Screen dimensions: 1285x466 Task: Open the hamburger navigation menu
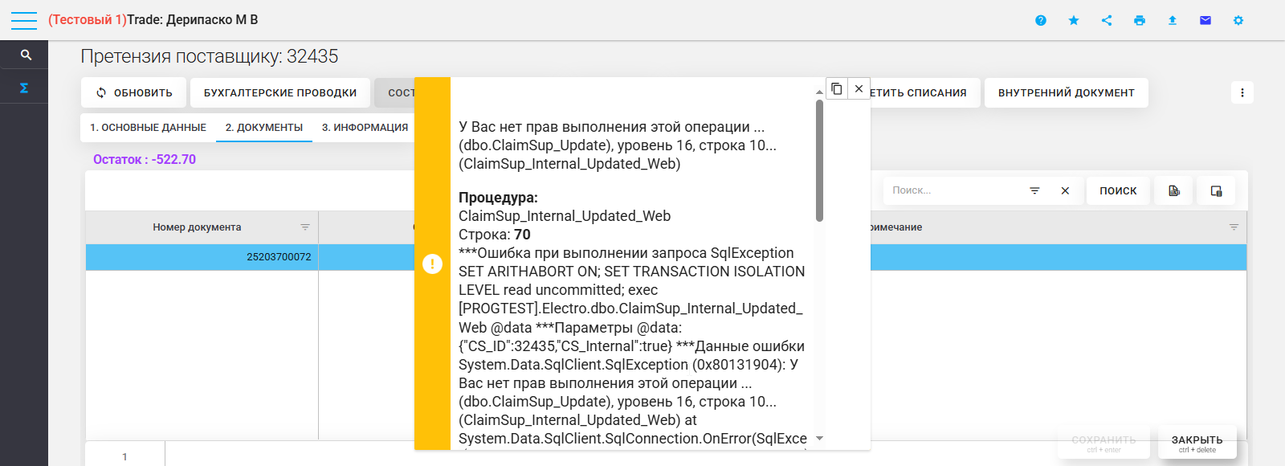point(24,20)
